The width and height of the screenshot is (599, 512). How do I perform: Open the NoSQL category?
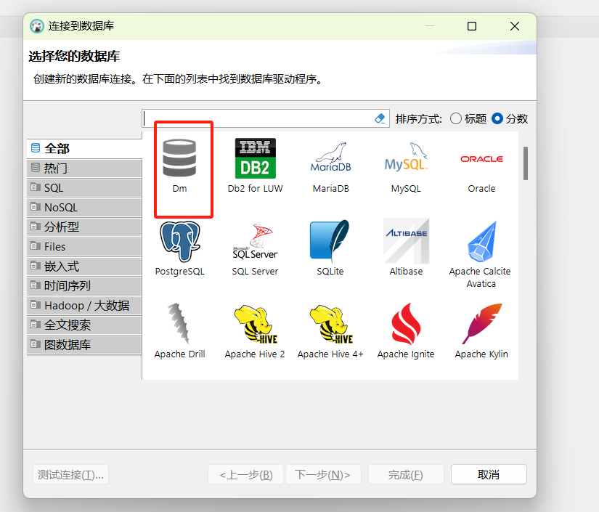(x=84, y=208)
